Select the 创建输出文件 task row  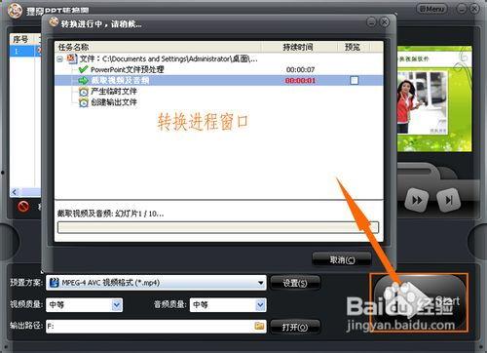point(219,102)
